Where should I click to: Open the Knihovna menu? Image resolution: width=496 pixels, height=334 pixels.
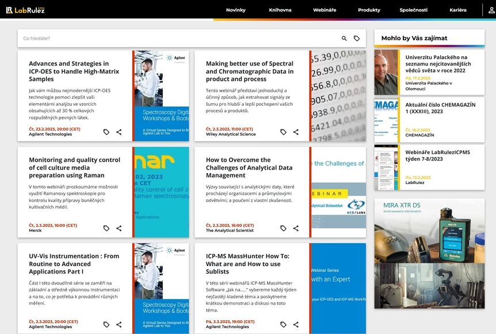(x=280, y=10)
